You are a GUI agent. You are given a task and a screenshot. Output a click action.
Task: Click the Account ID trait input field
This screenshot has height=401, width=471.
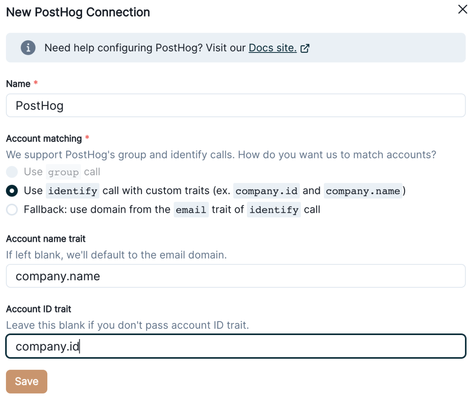click(235, 347)
